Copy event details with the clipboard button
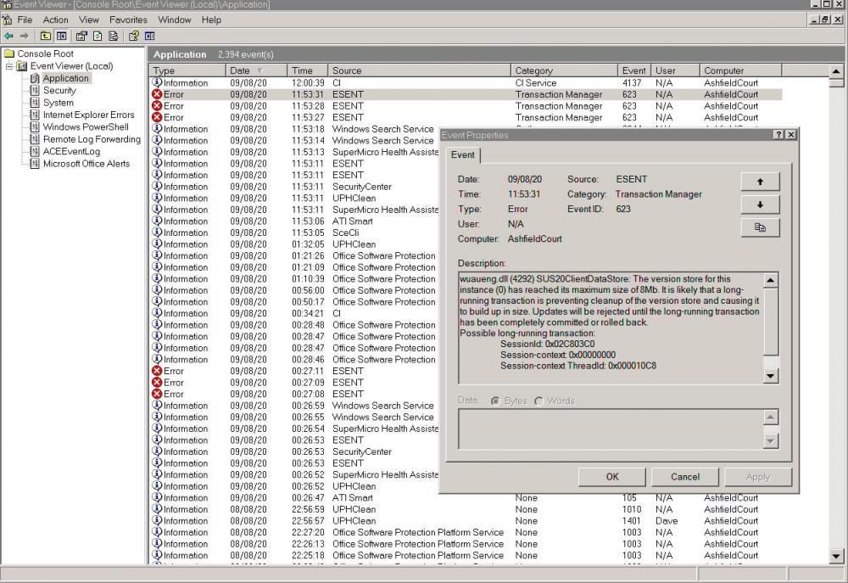Image resolution: width=848 pixels, height=583 pixels. (x=760, y=227)
